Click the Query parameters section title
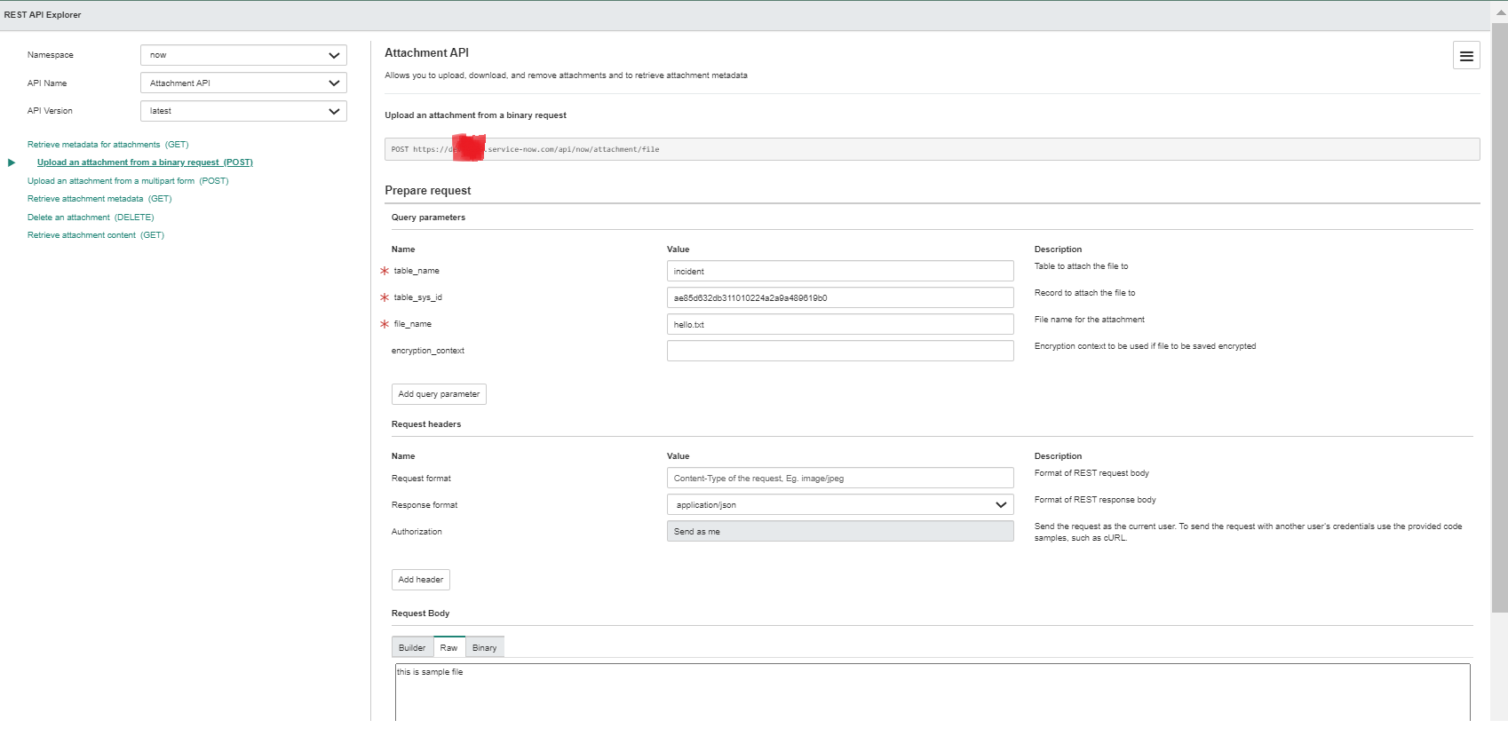Image resolution: width=1508 pixels, height=744 pixels. point(428,218)
